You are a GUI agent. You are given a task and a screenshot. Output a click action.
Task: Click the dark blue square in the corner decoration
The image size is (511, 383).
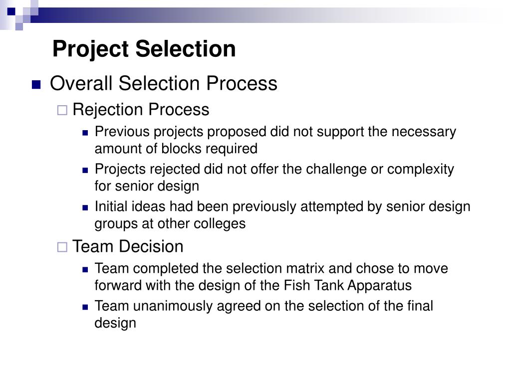[11, 11]
